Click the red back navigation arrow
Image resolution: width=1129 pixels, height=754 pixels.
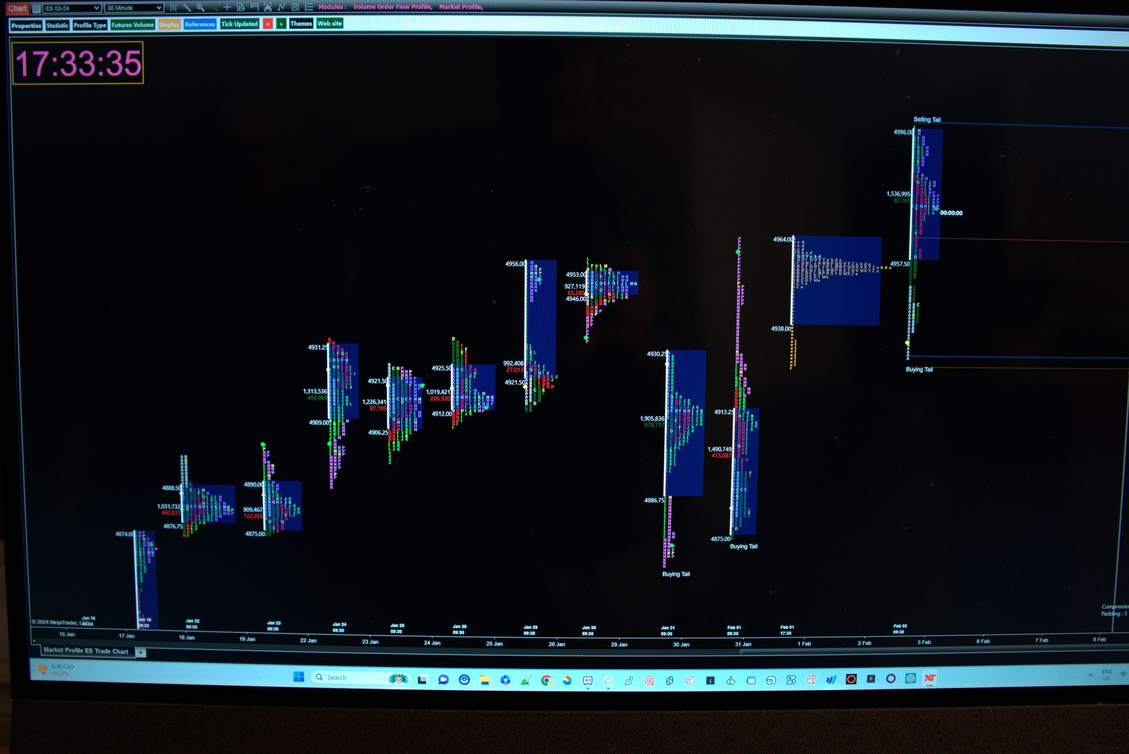coord(268,24)
